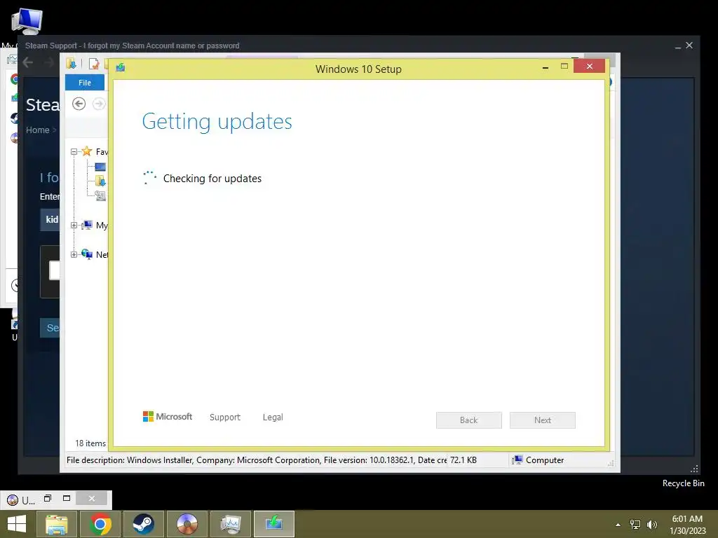Select Favorites star icon in navigation pane
Viewport: 718px width, 538px height.
tap(86, 151)
